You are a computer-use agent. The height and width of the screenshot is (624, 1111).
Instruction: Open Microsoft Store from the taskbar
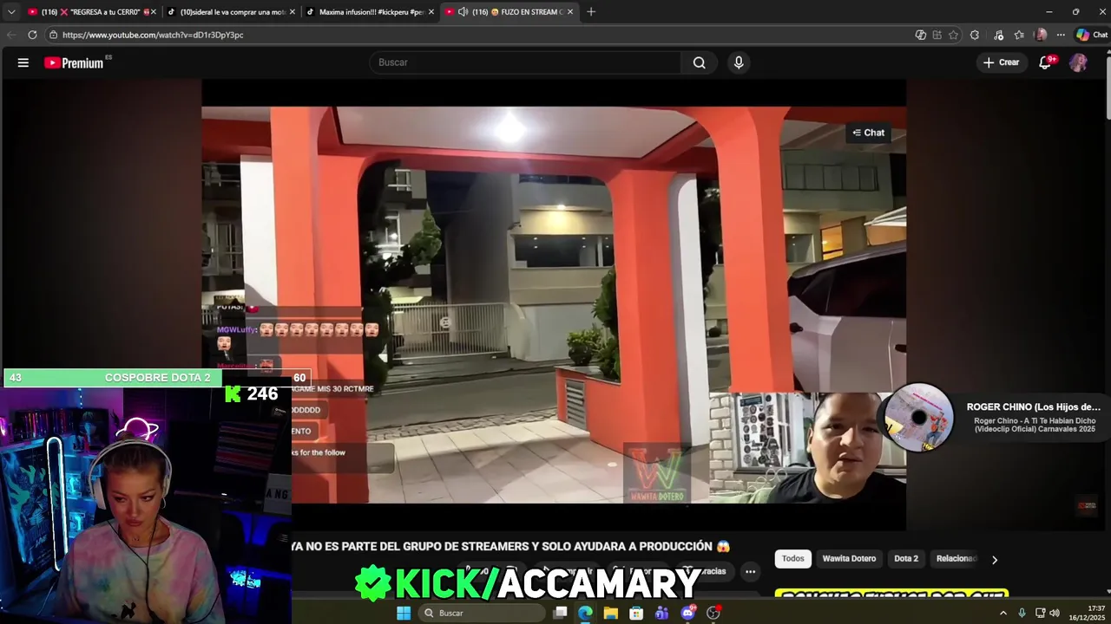tap(636, 613)
